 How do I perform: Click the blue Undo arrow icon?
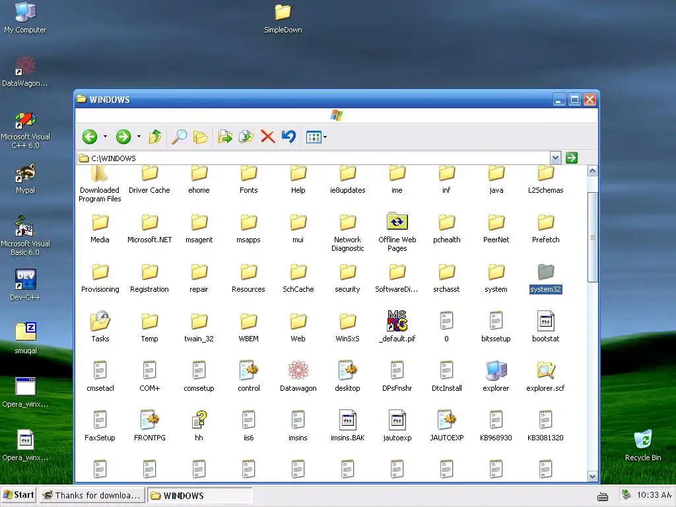point(288,137)
